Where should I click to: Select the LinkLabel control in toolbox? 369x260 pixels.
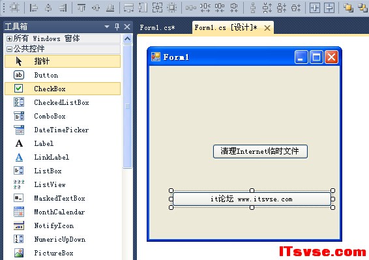pos(63,157)
